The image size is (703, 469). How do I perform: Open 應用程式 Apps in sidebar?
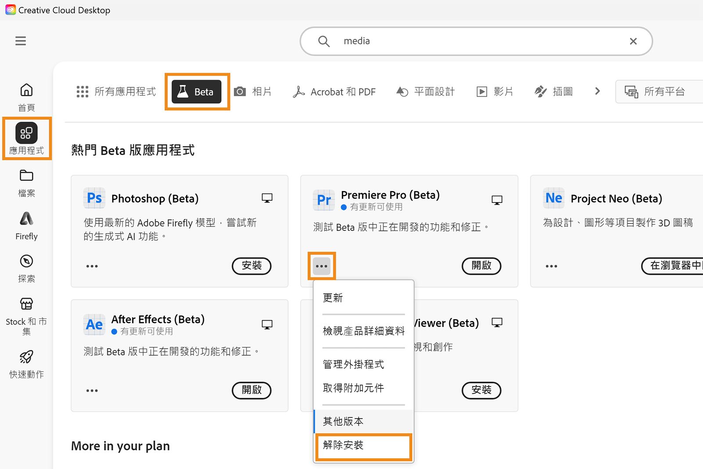[x=26, y=139]
